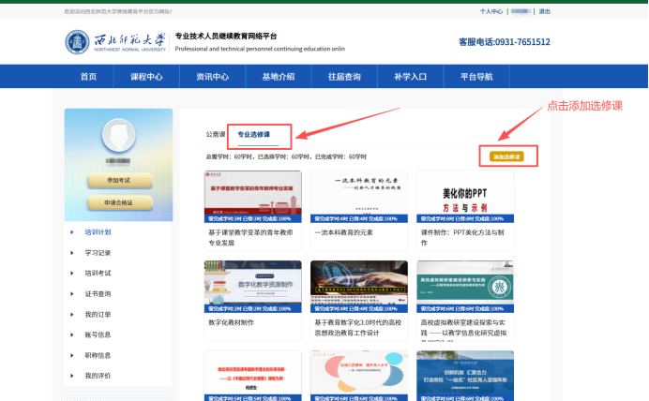649x401 pixels.
Task: Click course title 数字化教材制作
Action: click(x=231, y=322)
